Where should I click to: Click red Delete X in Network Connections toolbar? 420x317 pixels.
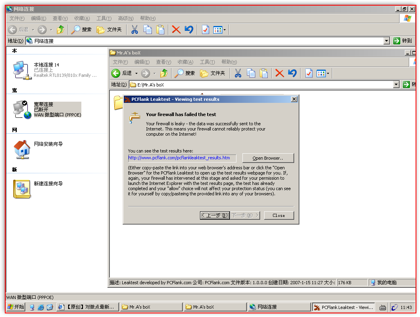(x=176, y=30)
